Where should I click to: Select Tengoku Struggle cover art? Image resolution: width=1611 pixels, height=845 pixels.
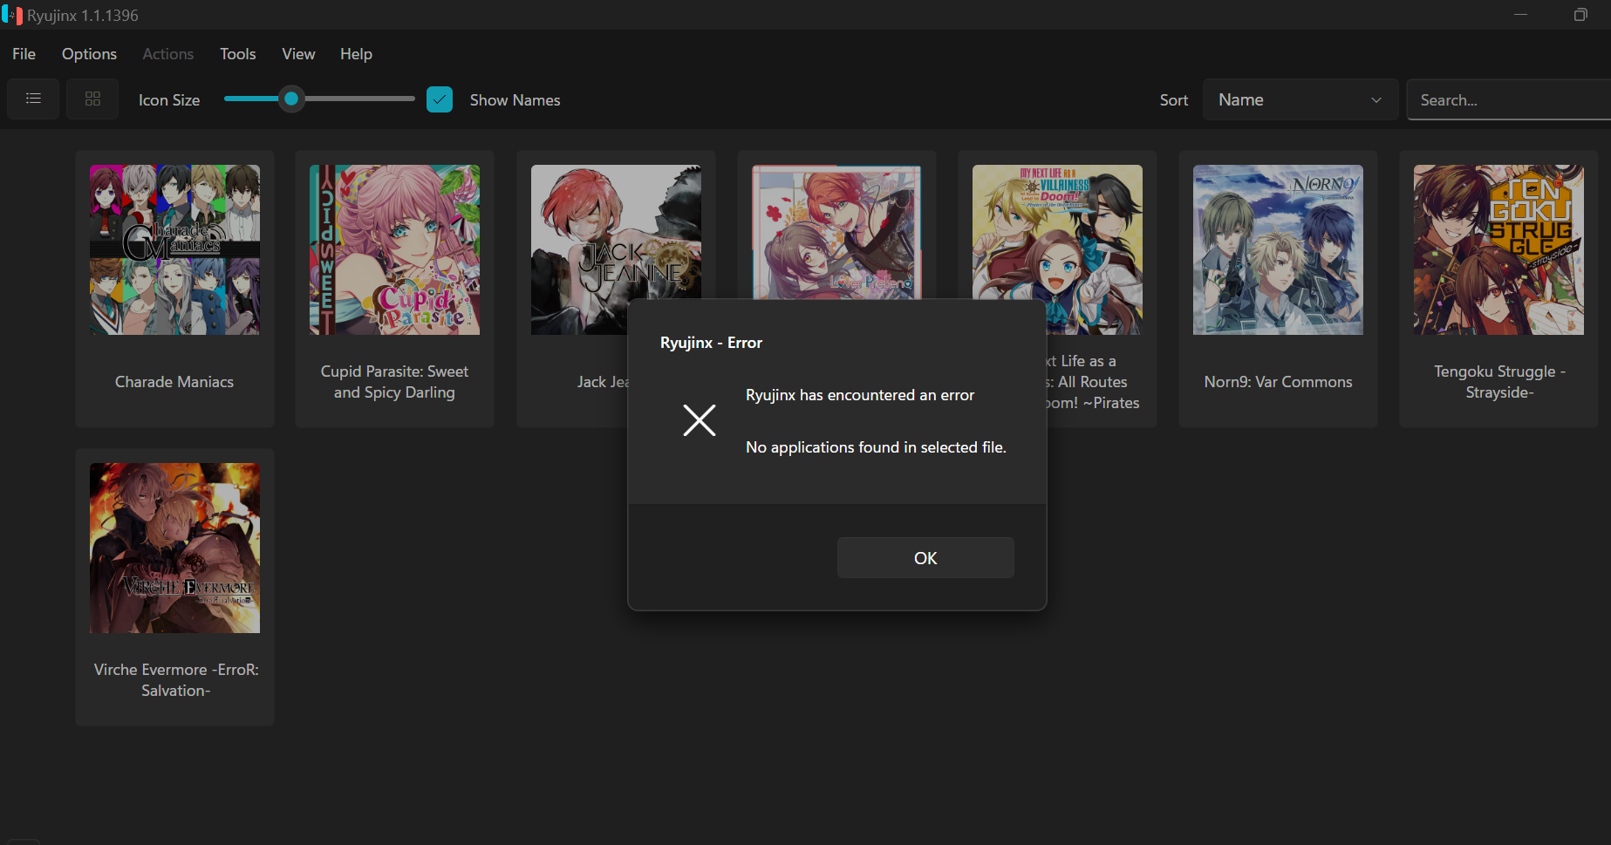1498,249
